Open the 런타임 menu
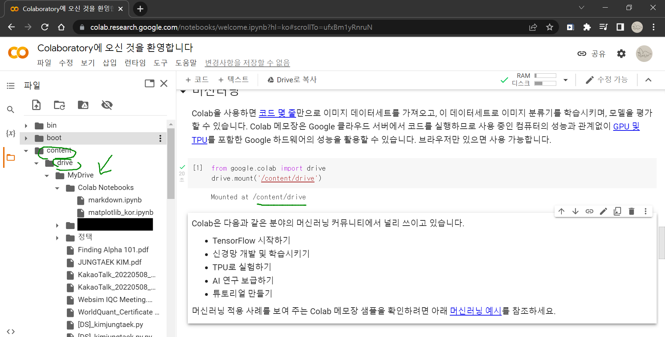This screenshot has height=337, width=665. point(135,63)
